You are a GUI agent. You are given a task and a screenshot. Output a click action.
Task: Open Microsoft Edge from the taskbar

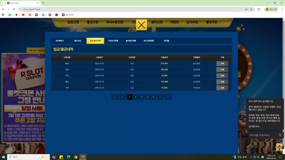click(x=68, y=157)
